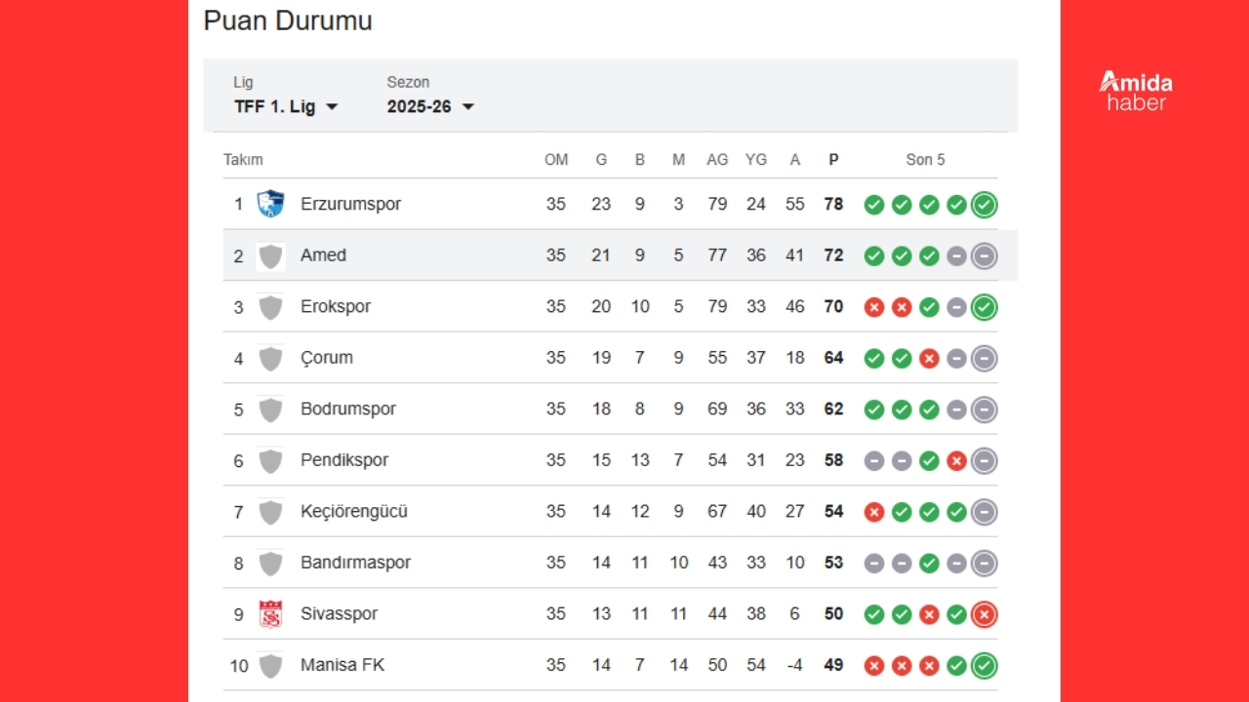Click the Amida haber logo
1249x702 pixels.
click(x=1136, y=91)
